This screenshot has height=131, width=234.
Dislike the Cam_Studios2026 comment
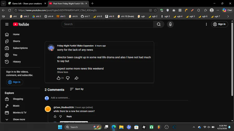point(60,117)
